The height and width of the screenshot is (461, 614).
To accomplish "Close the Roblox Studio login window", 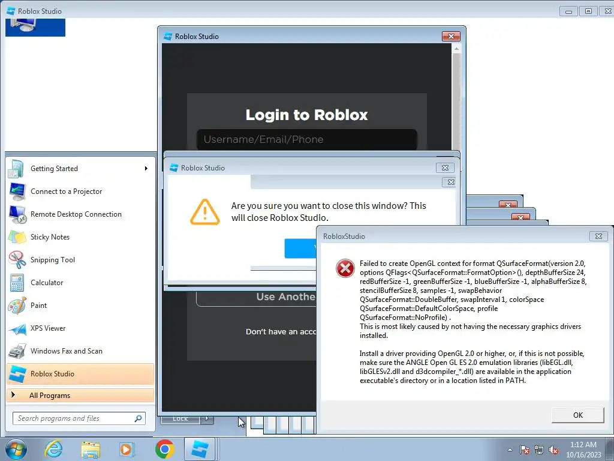I will [x=451, y=36].
